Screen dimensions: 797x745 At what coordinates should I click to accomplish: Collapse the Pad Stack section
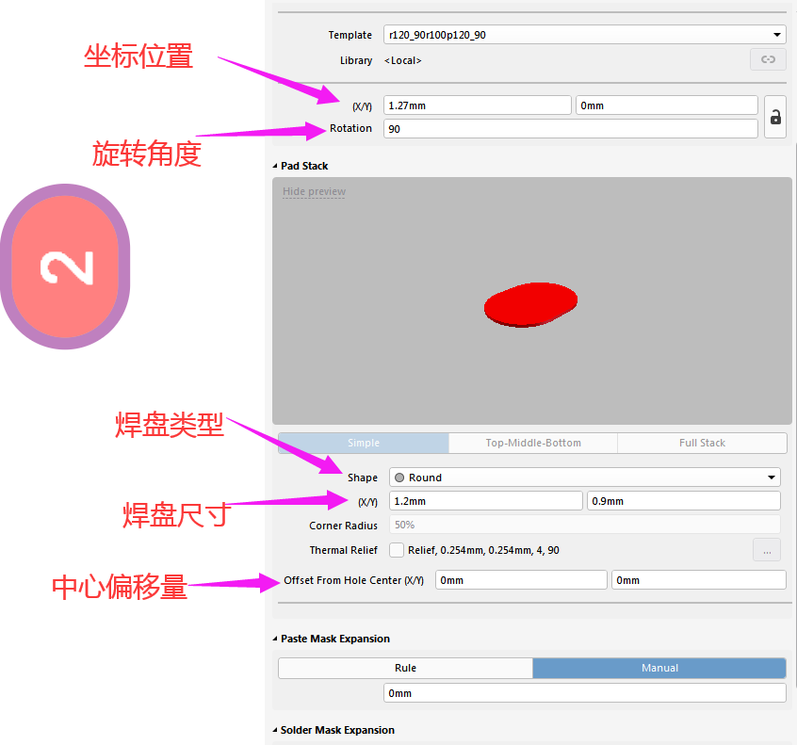(275, 166)
